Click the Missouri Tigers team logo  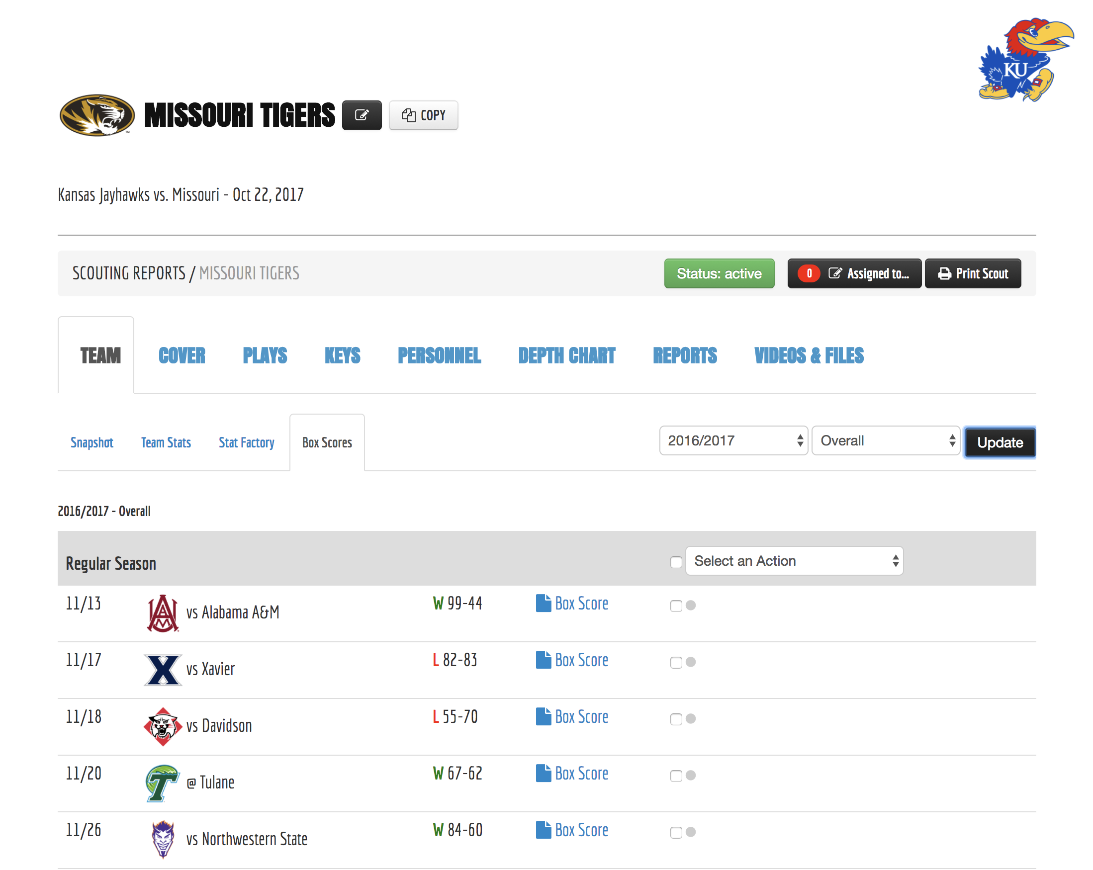[97, 115]
